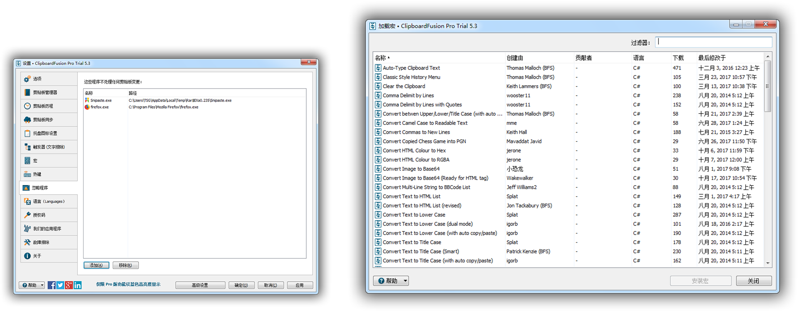The image size is (799, 312).
Task: Click the macro list vertical scrollbar thumb
Action: point(768,86)
